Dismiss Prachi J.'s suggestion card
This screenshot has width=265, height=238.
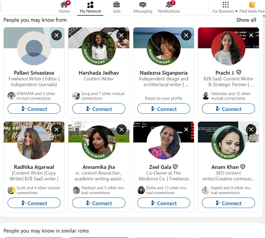click(x=251, y=35)
